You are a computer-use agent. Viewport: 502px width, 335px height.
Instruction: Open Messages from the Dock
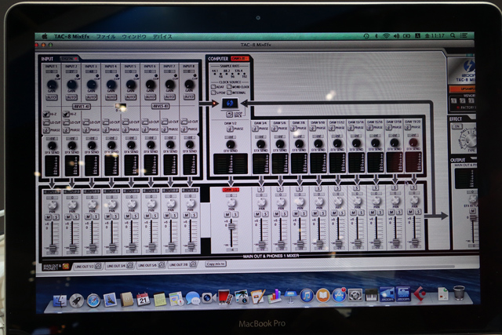(x=192, y=298)
